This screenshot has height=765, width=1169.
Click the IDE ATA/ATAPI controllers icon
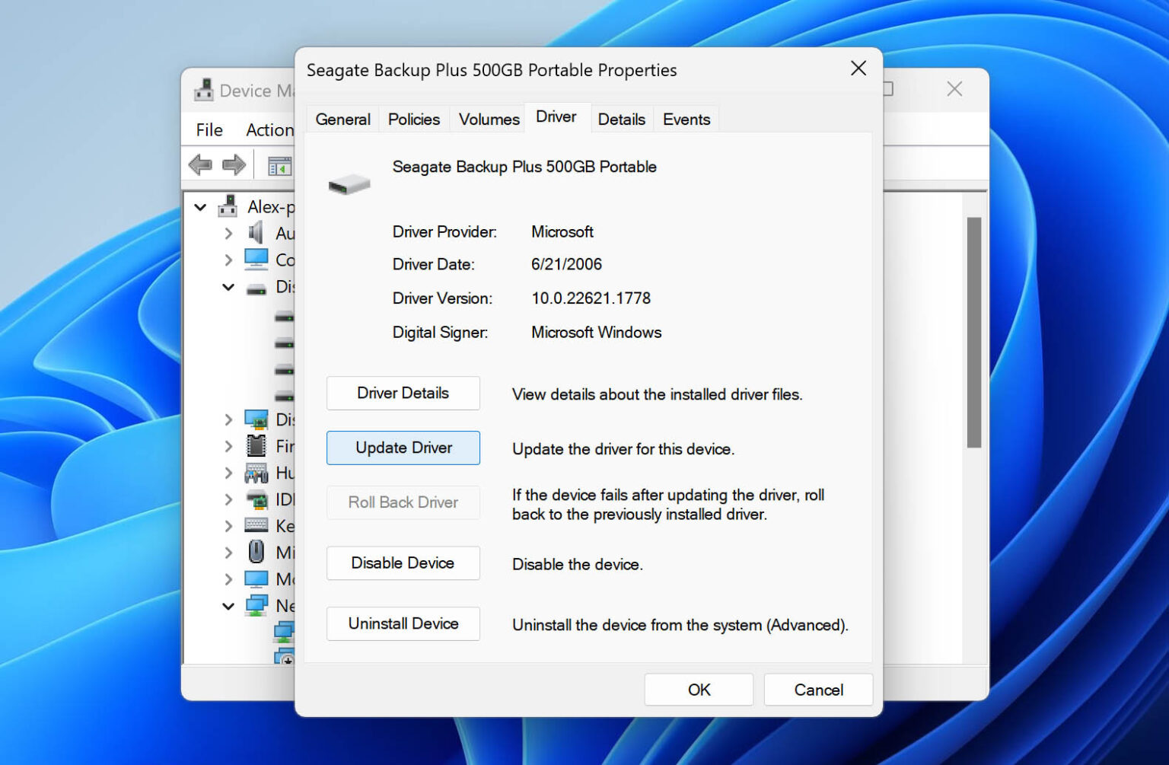click(x=256, y=499)
